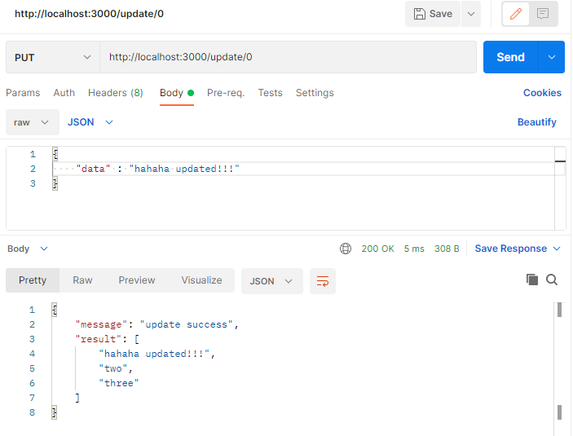
Task: Click the pencil edit icon
Action: click(516, 14)
